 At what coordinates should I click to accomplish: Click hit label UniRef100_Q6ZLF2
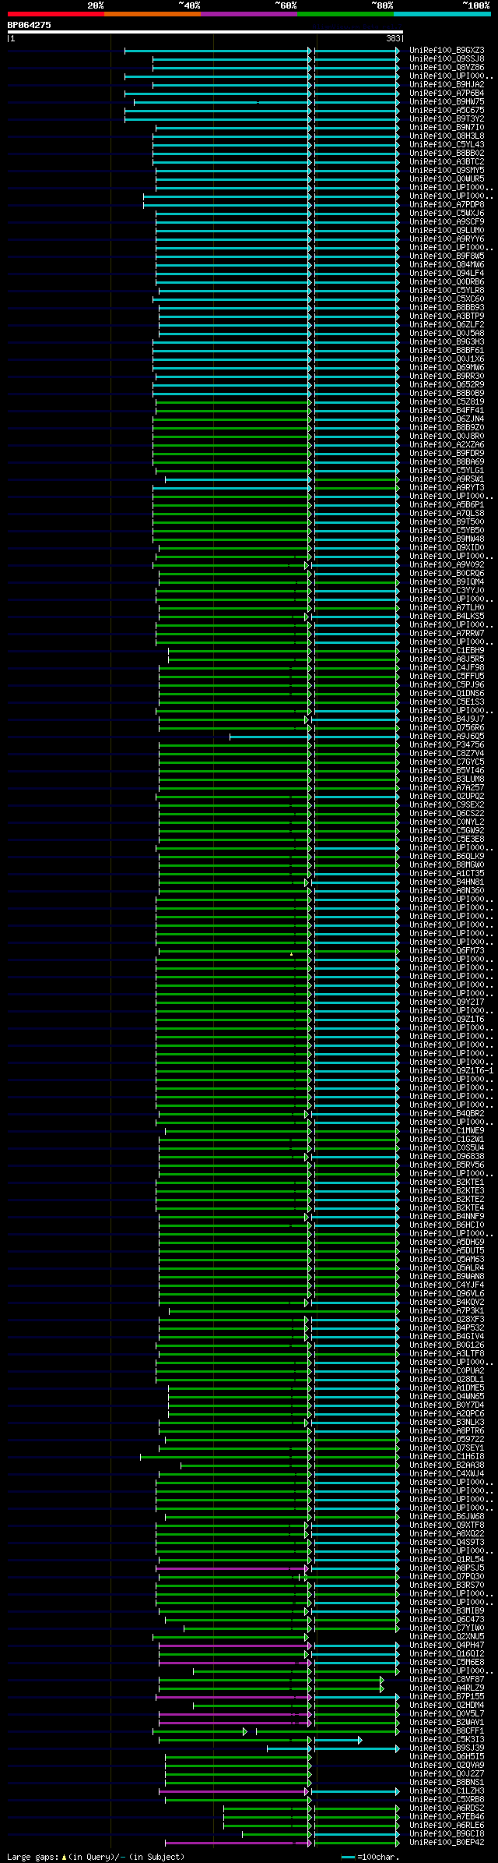447,325
